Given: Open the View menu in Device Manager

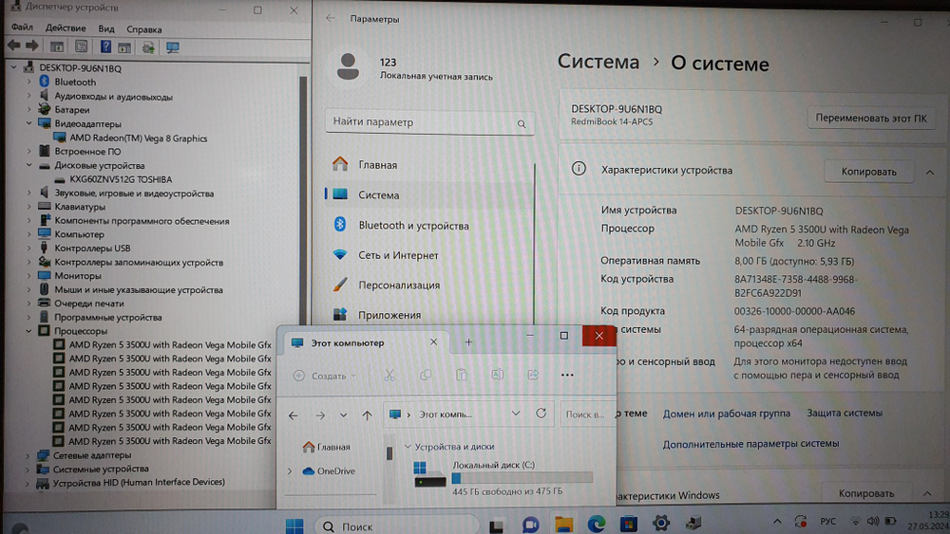Looking at the screenshot, I should tap(106, 28).
